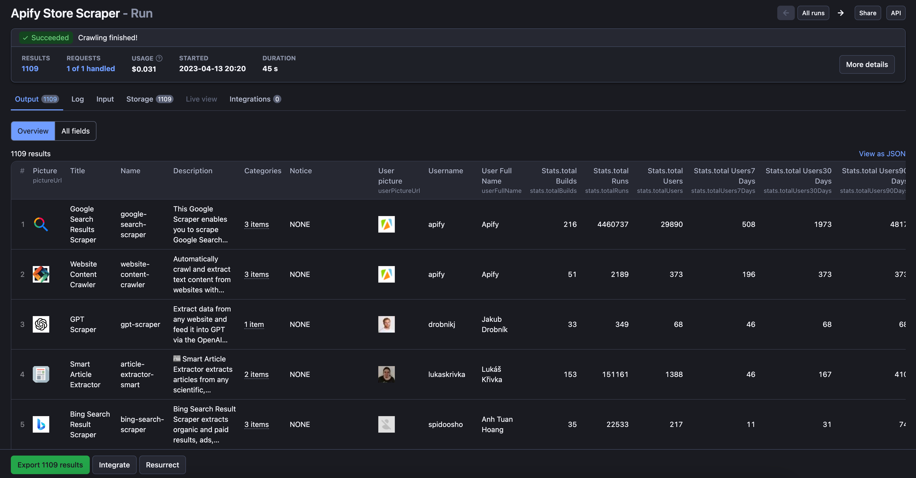Click the Succeeded status badge
The width and height of the screenshot is (916, 478).
[46, 38]
